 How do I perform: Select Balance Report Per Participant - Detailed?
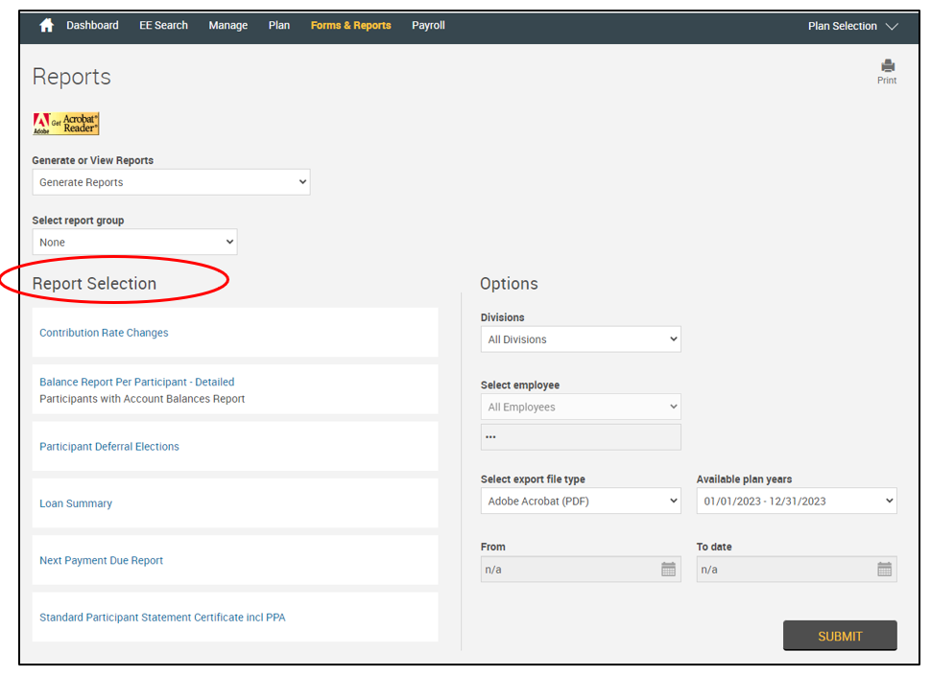[136, 382]
